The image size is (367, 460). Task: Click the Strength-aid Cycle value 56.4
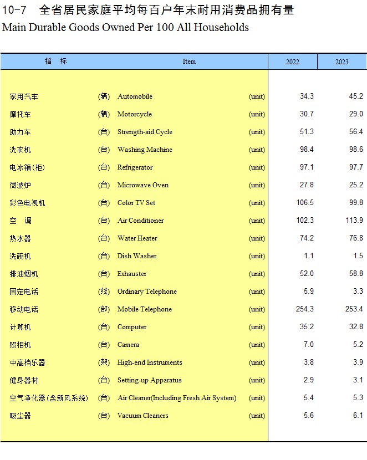click(x=356, y=131)
